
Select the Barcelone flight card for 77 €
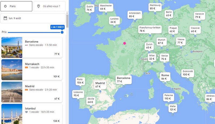click(x=32, y=48)
